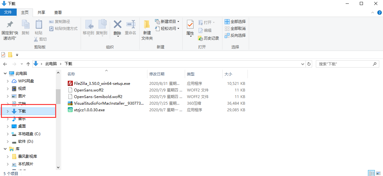Switch to large thumbnails view icon
Screen dimensions: 383x176
[x=379, y=173]
